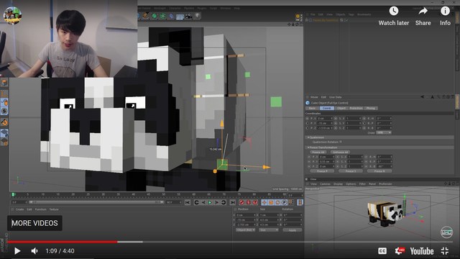
Task: Select the blue deformer icon
Action: pos(171,16)
